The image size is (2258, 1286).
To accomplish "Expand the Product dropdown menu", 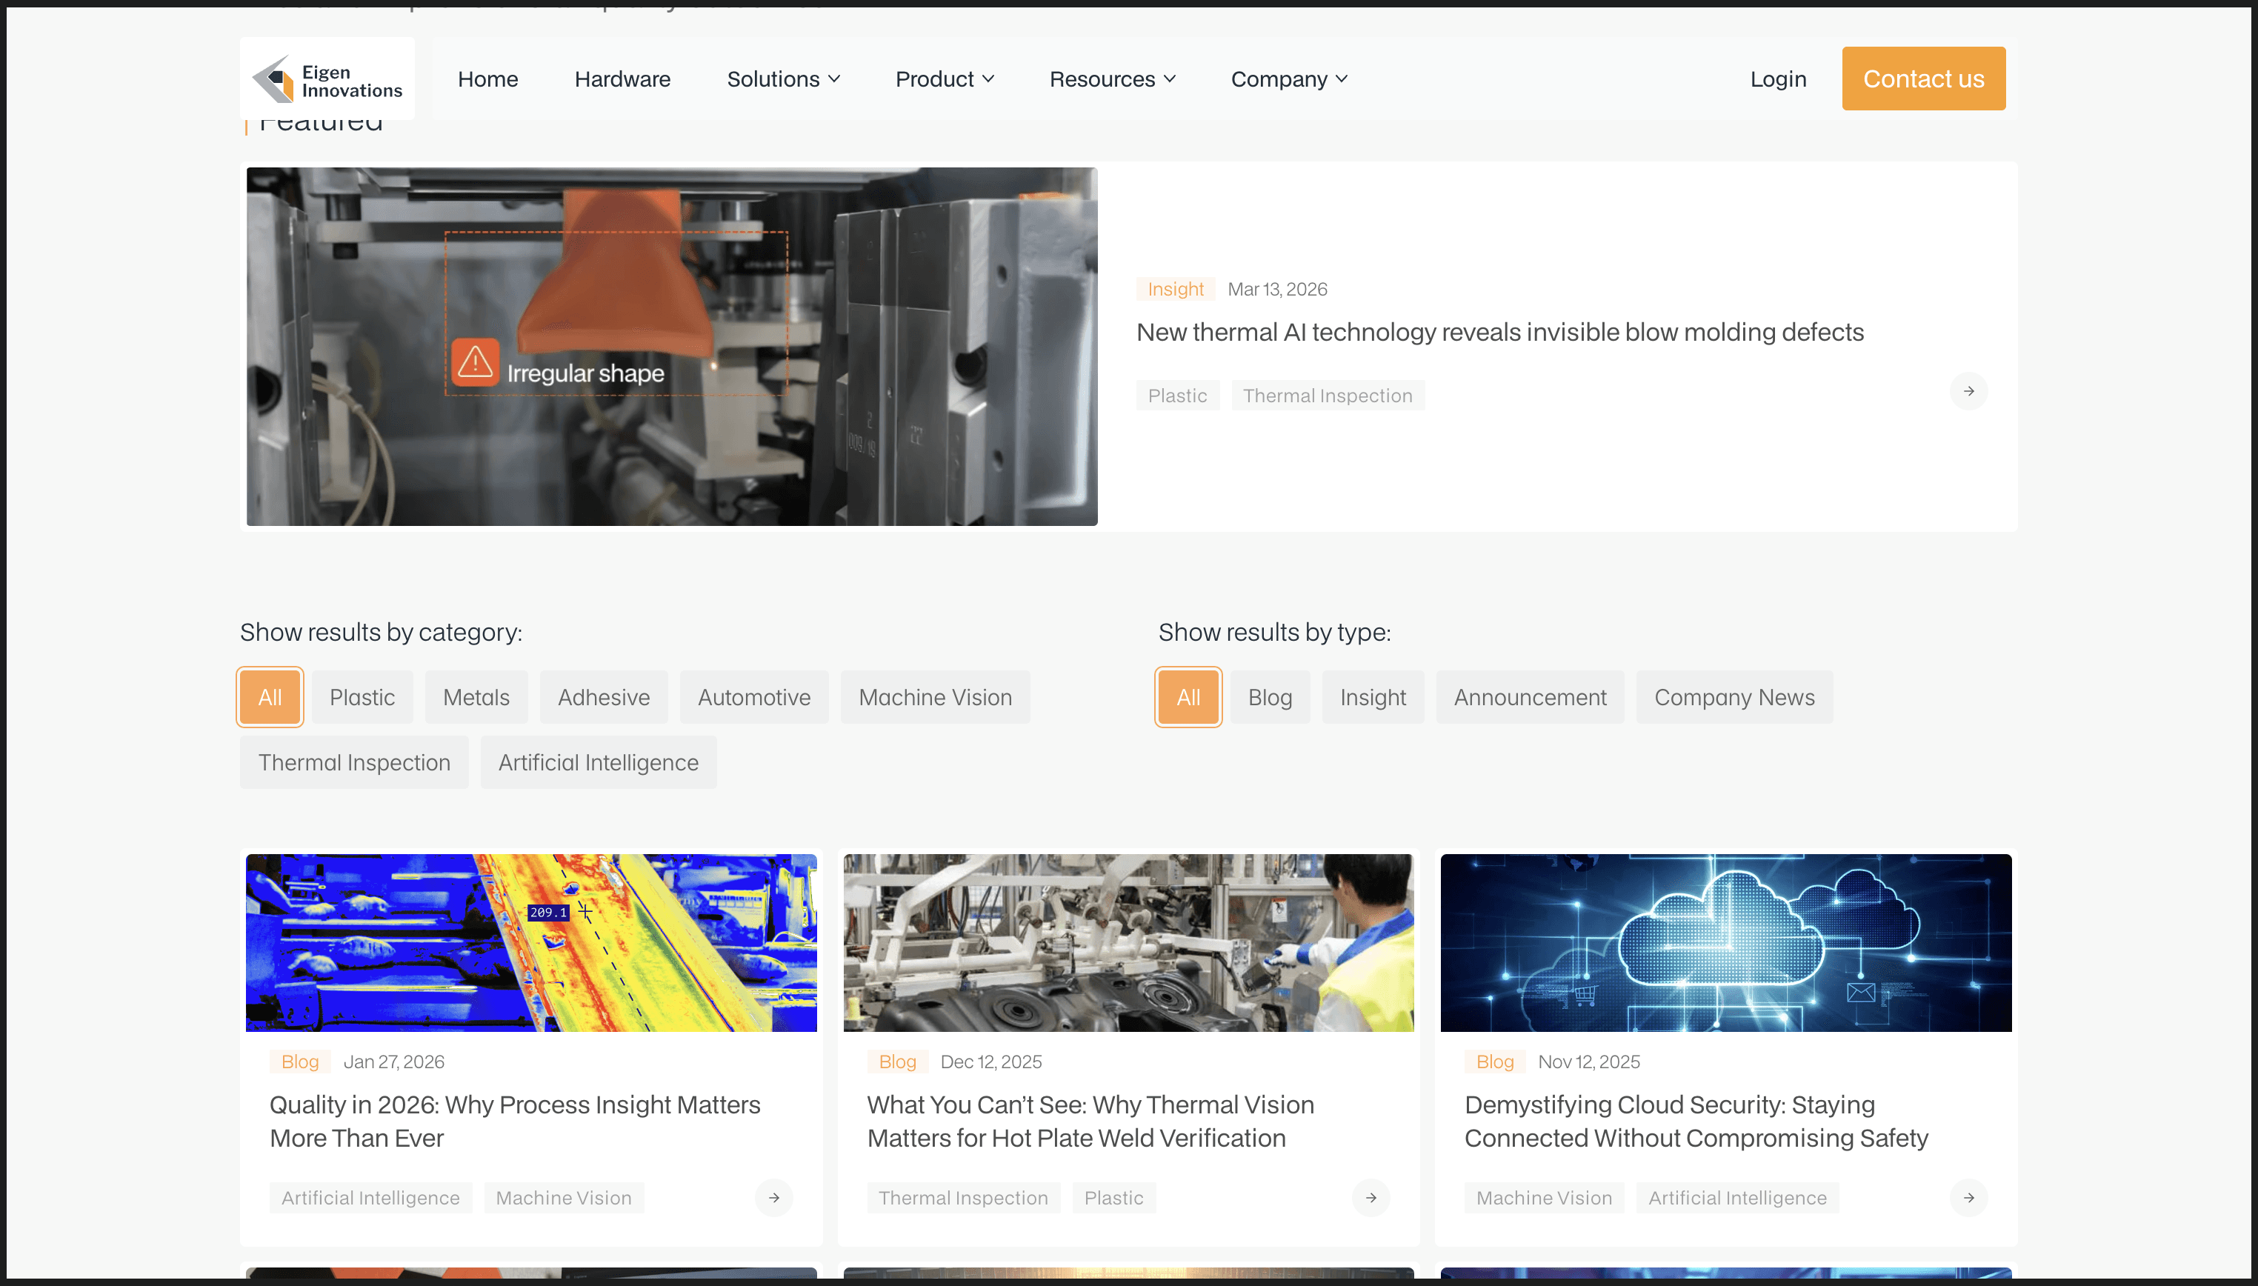I will [944, 79].
